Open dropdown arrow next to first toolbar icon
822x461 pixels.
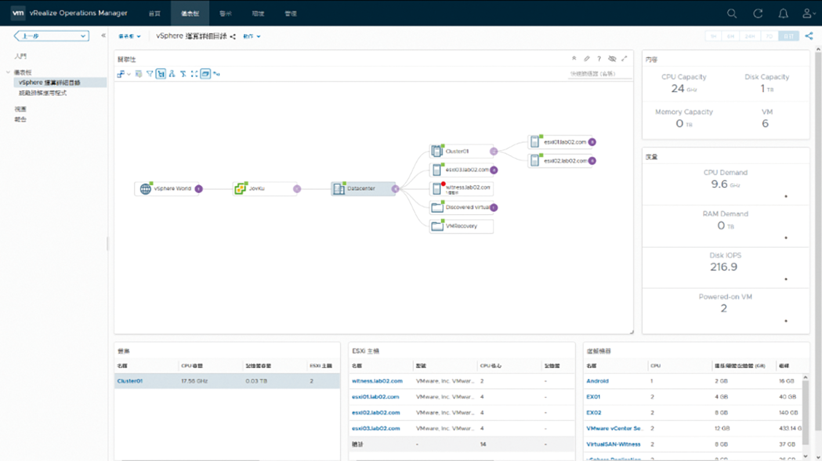[x=129, y=74]
